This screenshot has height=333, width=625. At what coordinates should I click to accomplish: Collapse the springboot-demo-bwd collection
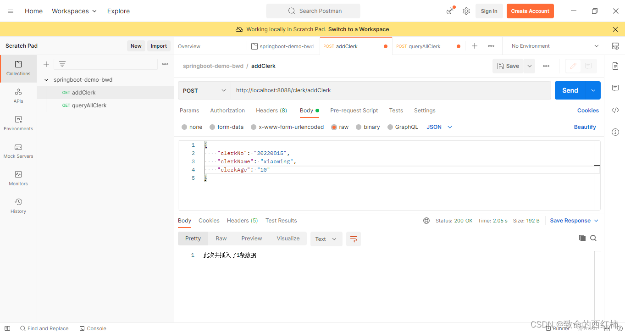click(46, 80)
